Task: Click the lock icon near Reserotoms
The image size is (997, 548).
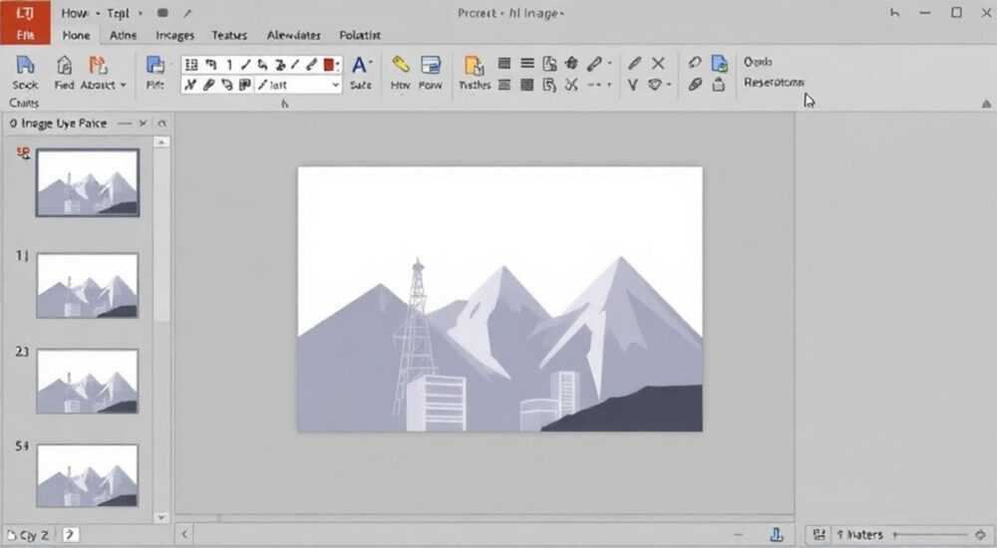Action: (x=719, y=84)
